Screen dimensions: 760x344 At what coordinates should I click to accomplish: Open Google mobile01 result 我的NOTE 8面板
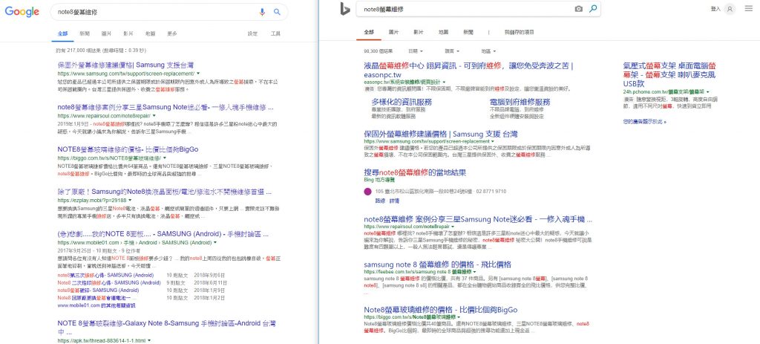click(163, 234)
